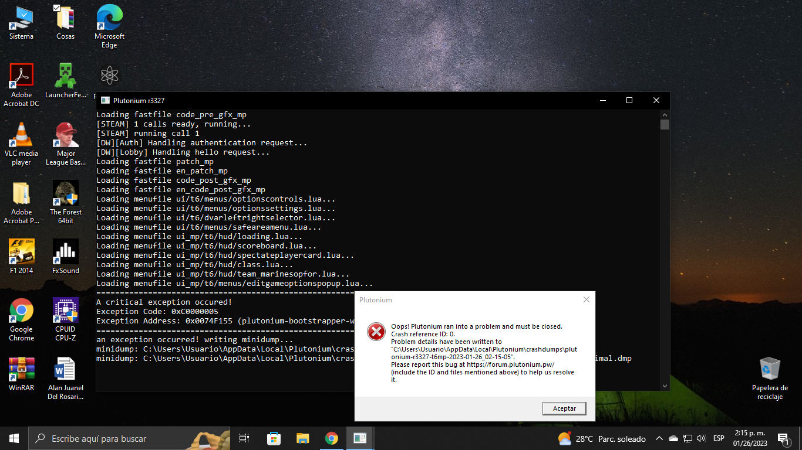802x450 pixels.
Task: Open File Explorer from the taskbar
Action: [x=302, y=438]
